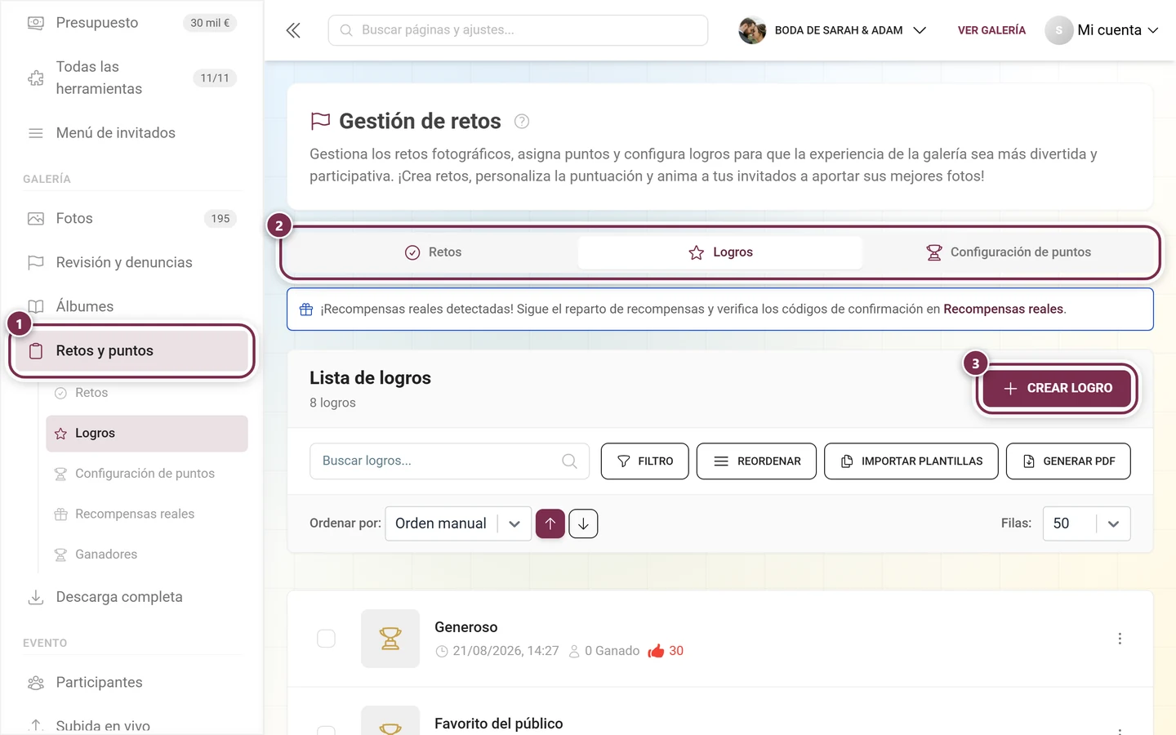Sort ascending with the up arrow
This screenshot has width=1176, height=735.
point(550,523)
